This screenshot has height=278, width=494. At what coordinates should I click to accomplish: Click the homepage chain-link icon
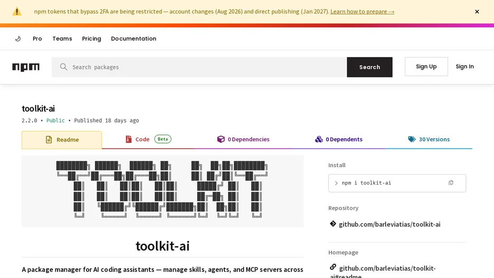coord(333,267)
